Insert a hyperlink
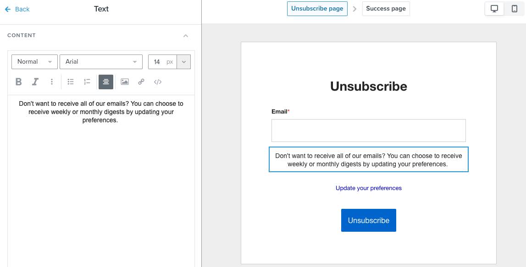526x267 pixels. pyautogui.click(x=141, y=82)
